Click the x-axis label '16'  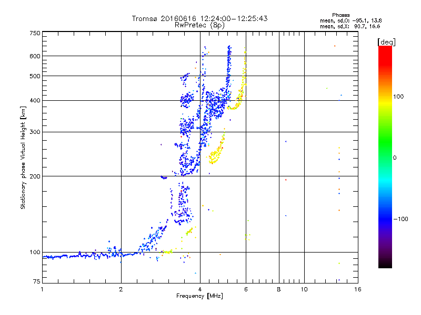pyautogui.click(x=358, y=289)
